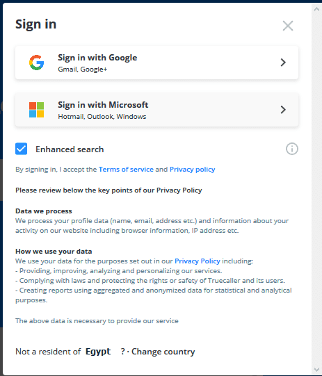
Task: Choose Sign in with Microsoft
Action: (156, 110)
